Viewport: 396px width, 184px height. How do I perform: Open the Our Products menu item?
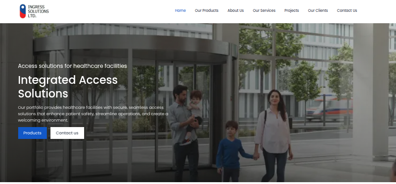[x=206, y=10]
